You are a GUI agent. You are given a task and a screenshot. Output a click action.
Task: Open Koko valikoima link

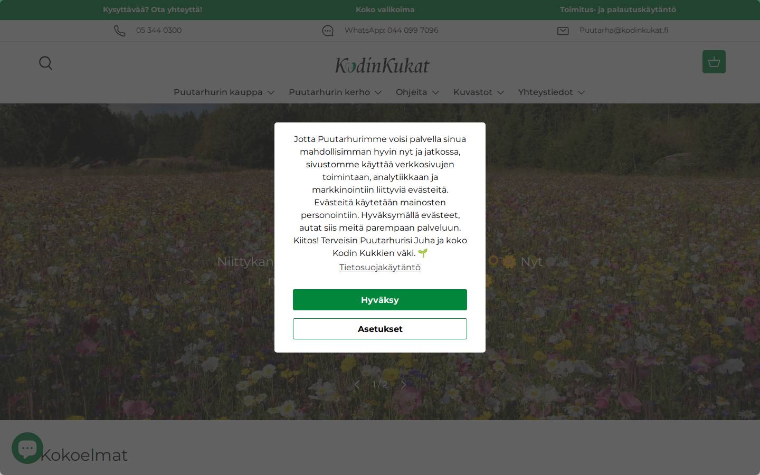point(385,9)
